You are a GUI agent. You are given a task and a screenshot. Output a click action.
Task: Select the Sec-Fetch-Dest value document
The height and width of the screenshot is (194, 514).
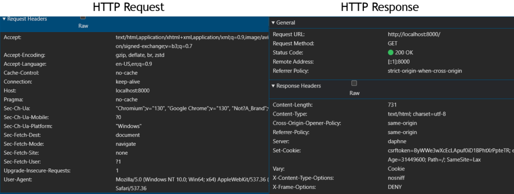click(x=127, y=135)
